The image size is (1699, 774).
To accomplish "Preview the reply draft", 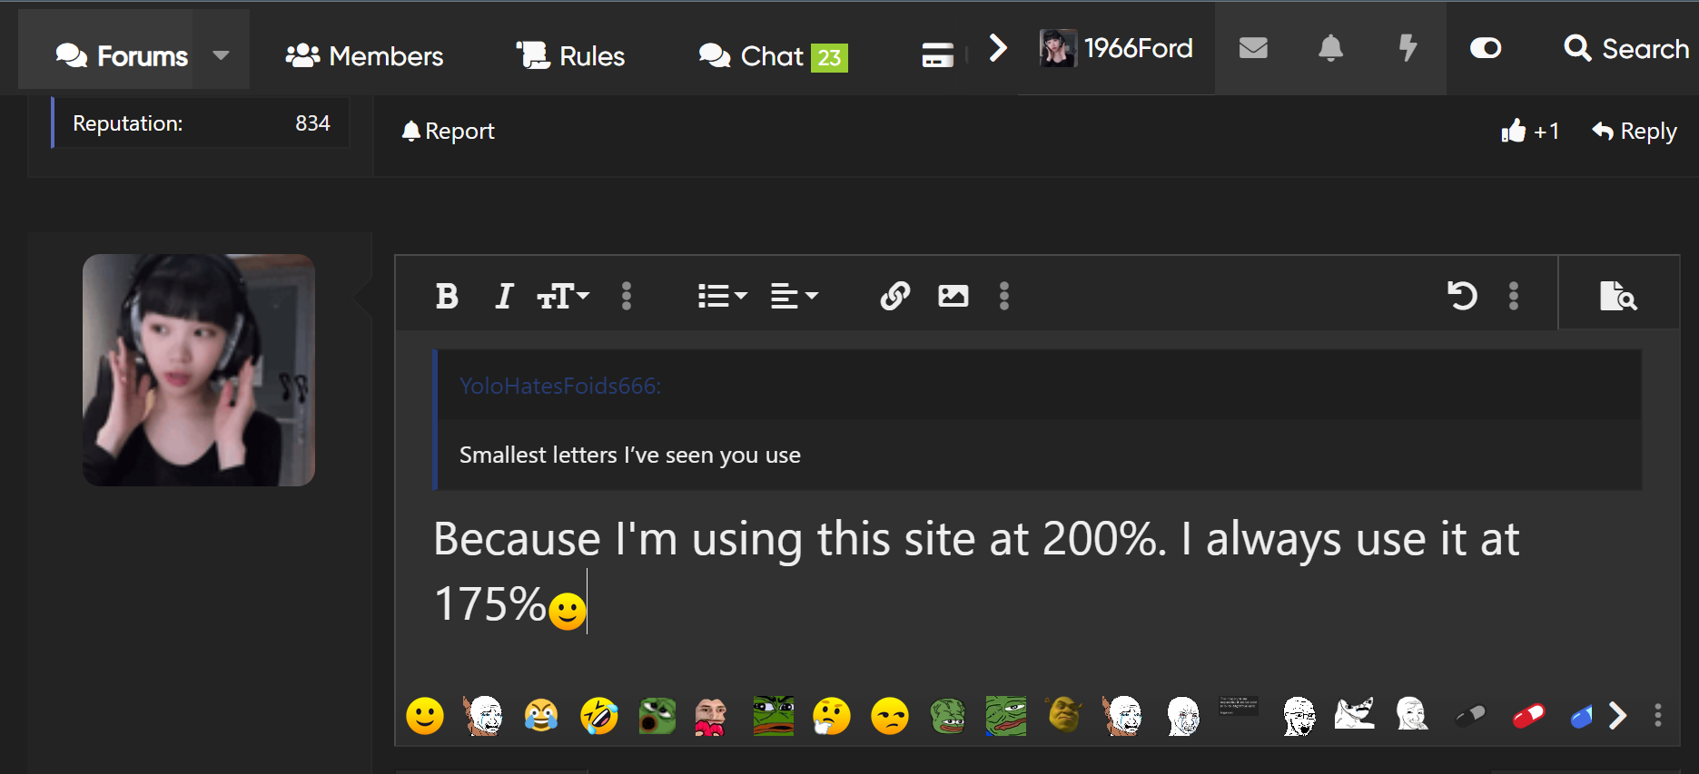I will 1618,296.
